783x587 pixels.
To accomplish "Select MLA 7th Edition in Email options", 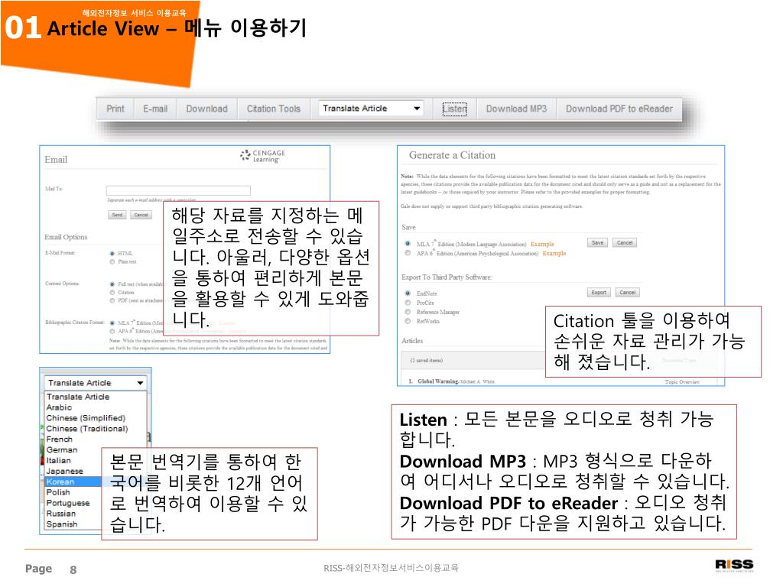I will [x=112, y=323].
